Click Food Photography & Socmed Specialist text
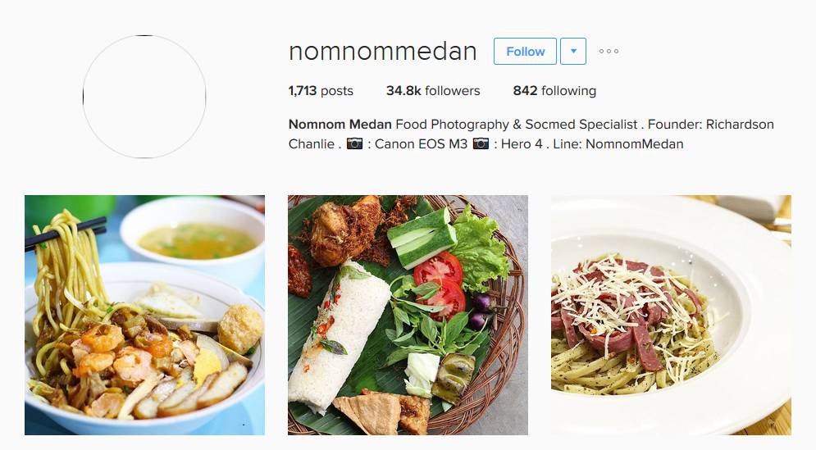The height and width of the screenshot is (450, 816). tap(516, 125)
